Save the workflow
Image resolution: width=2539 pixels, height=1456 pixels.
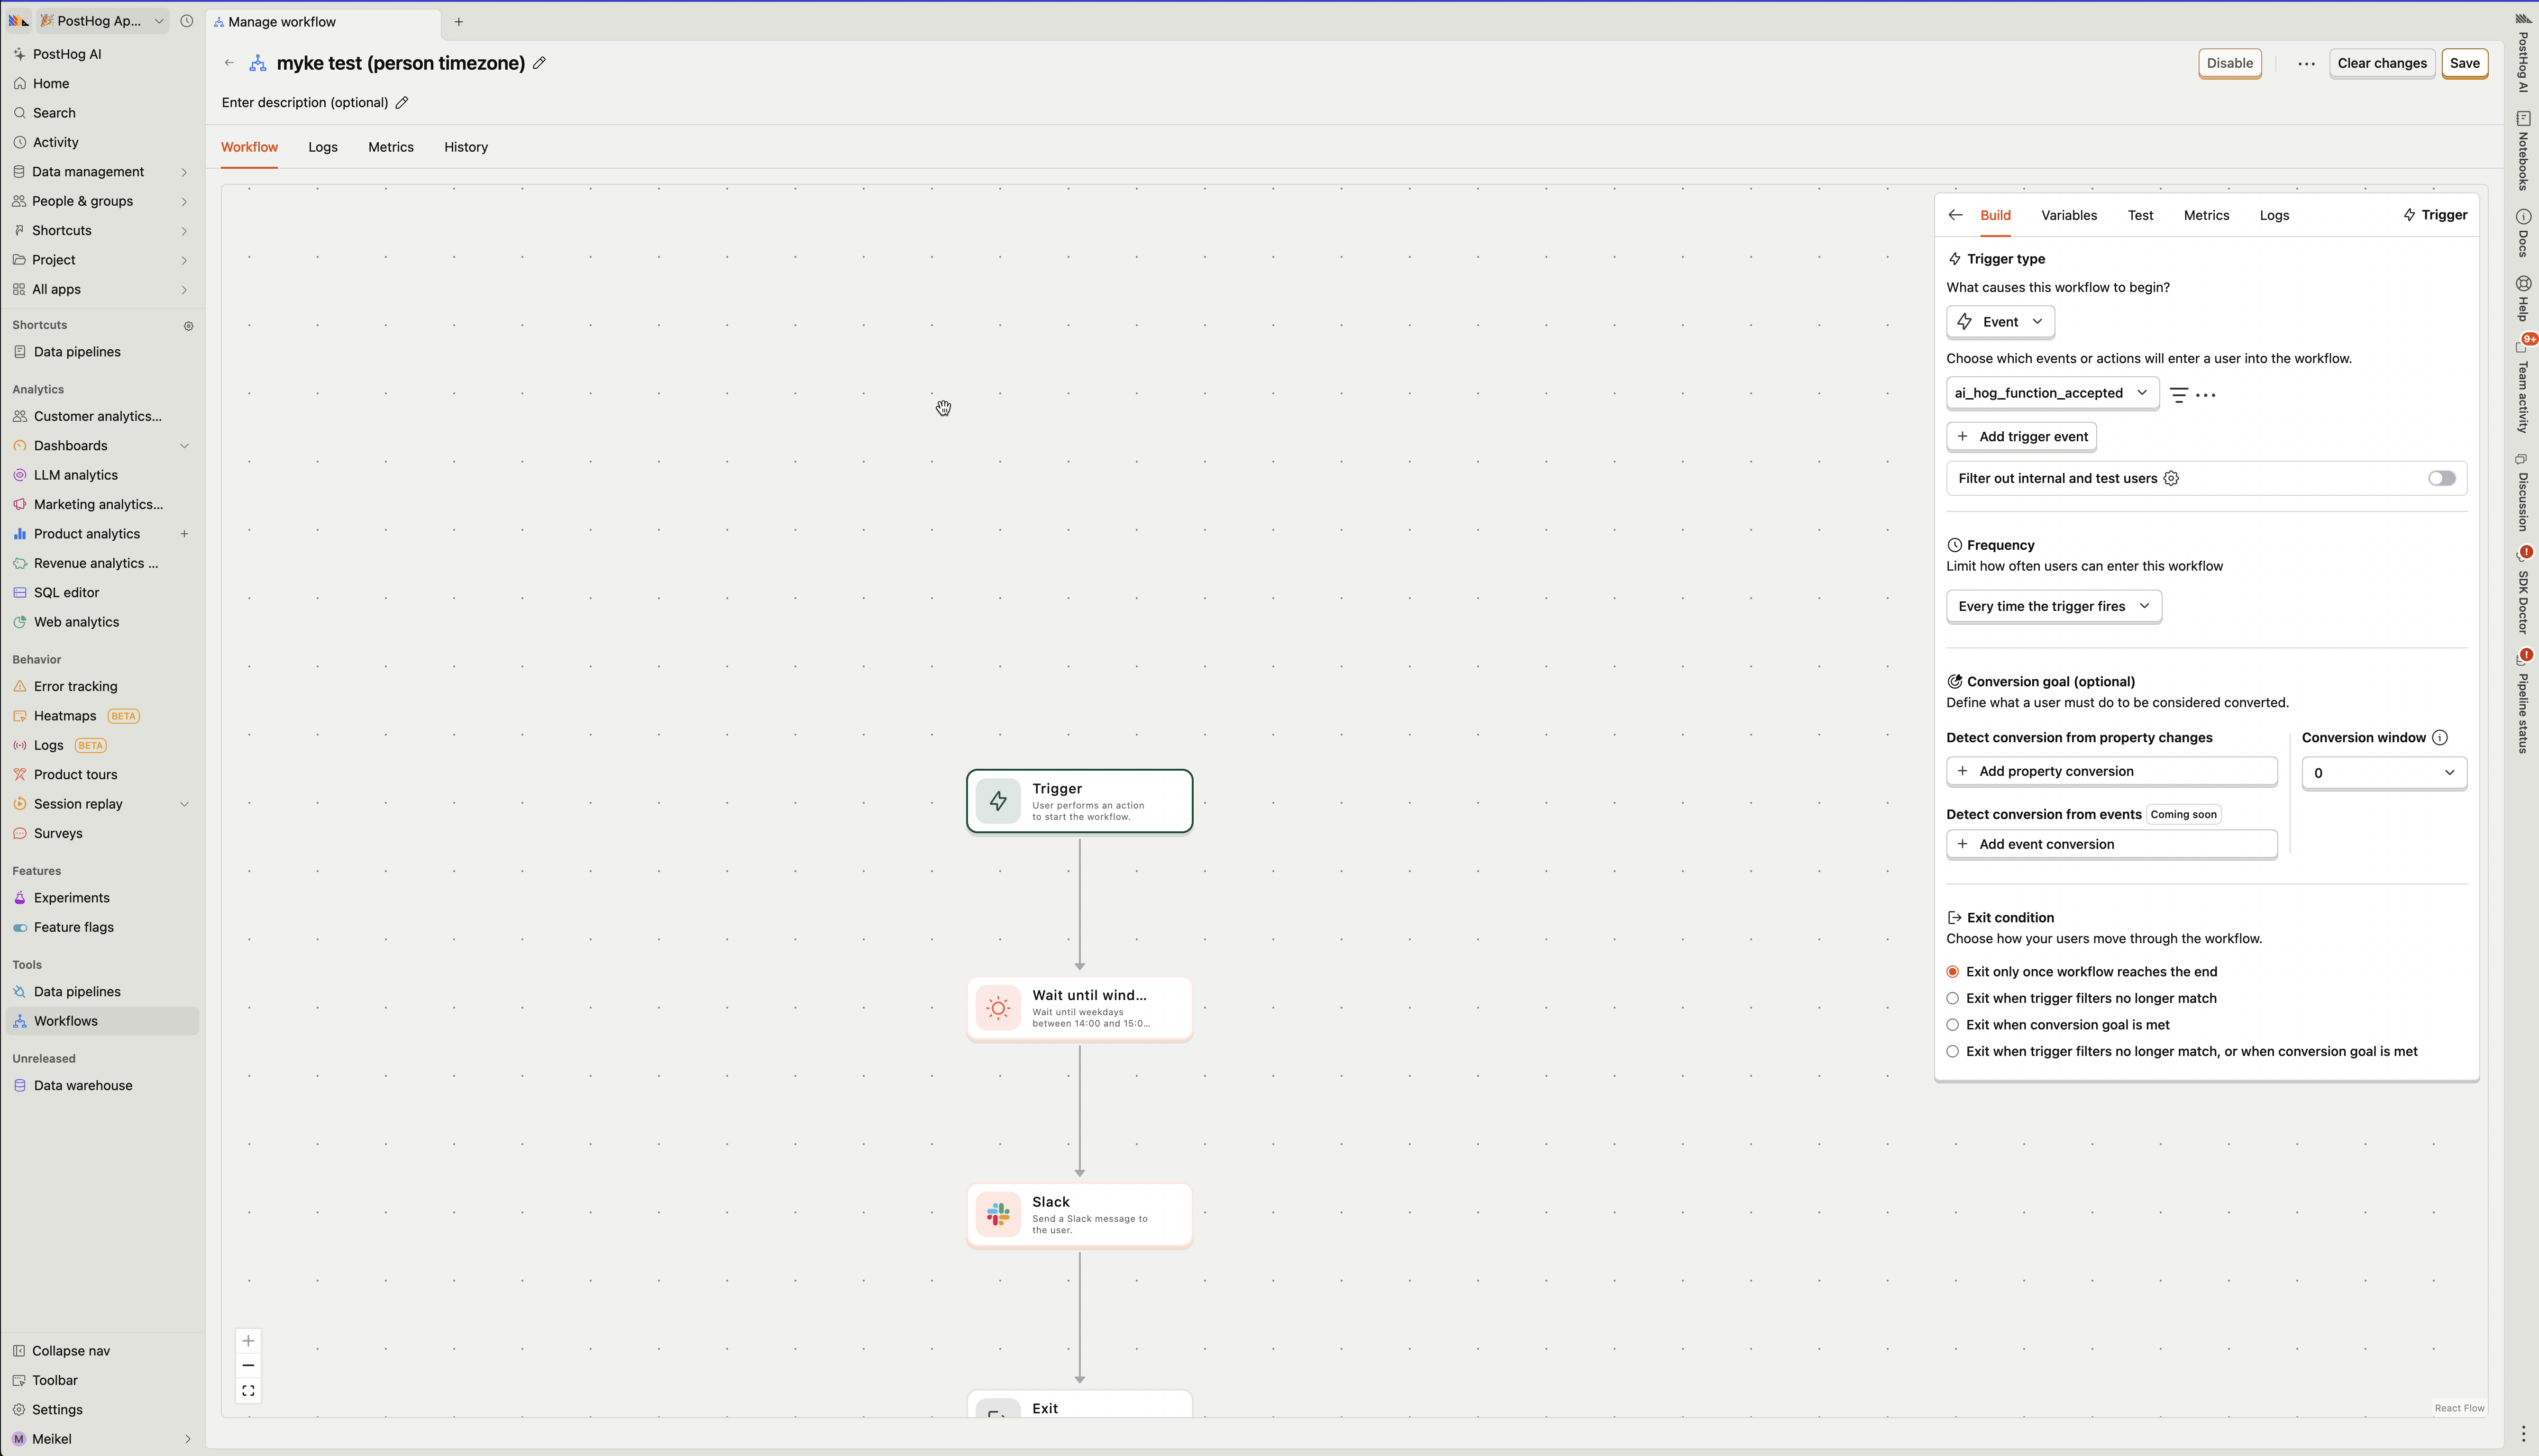2464,64
